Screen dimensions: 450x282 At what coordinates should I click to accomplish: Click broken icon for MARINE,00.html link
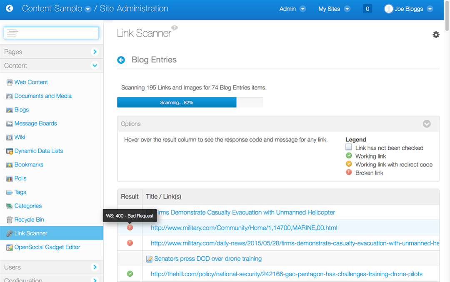(x=130, y=228)
